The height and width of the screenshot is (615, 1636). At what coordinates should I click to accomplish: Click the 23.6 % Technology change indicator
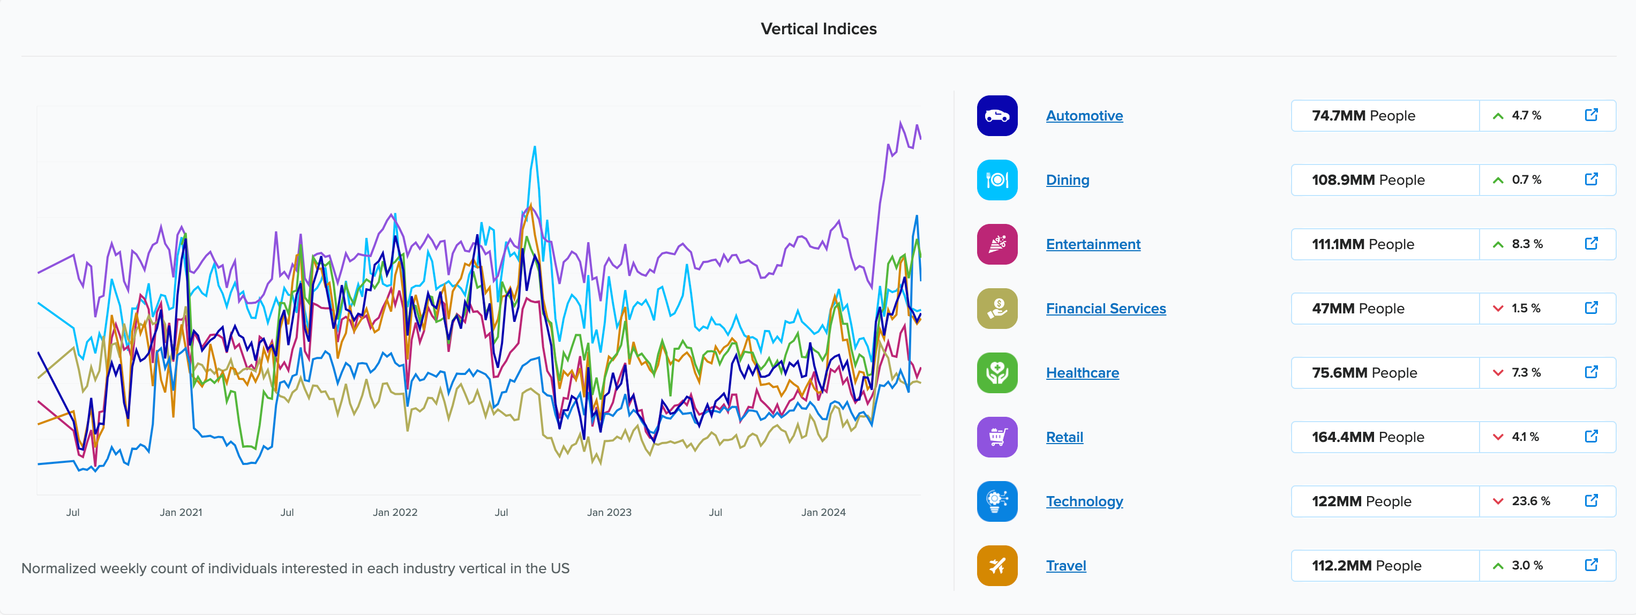pos(1523,501)
